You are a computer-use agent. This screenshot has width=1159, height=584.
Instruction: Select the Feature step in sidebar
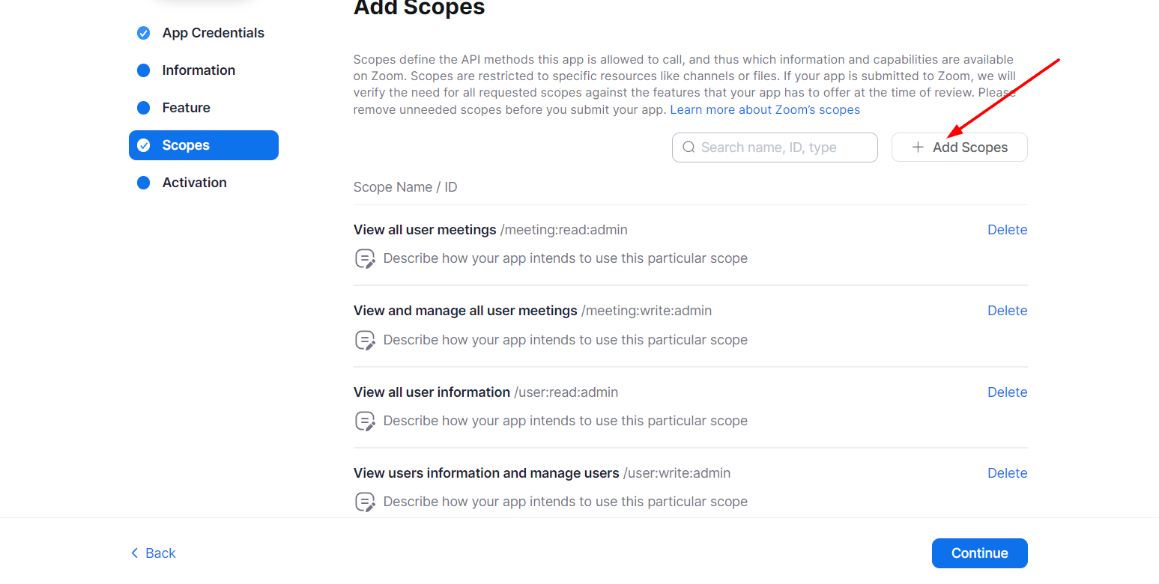click(x=184, y=108)
